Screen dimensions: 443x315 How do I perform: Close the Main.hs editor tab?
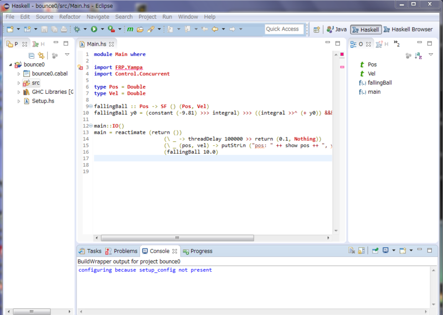112,44
